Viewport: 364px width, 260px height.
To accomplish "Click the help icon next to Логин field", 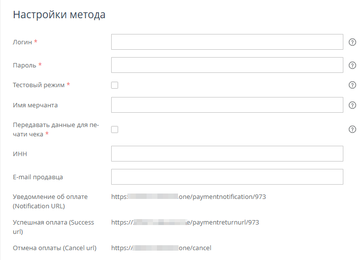I will (x=352, y=42).
